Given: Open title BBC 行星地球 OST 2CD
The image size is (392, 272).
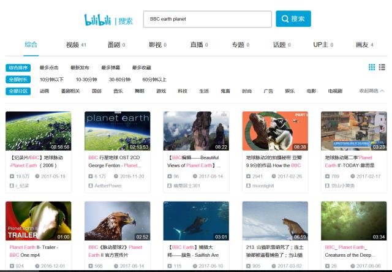Looking at the screenshot, I should 115,162.
